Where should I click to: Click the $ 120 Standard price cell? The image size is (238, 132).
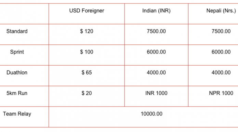click(87, 31)
